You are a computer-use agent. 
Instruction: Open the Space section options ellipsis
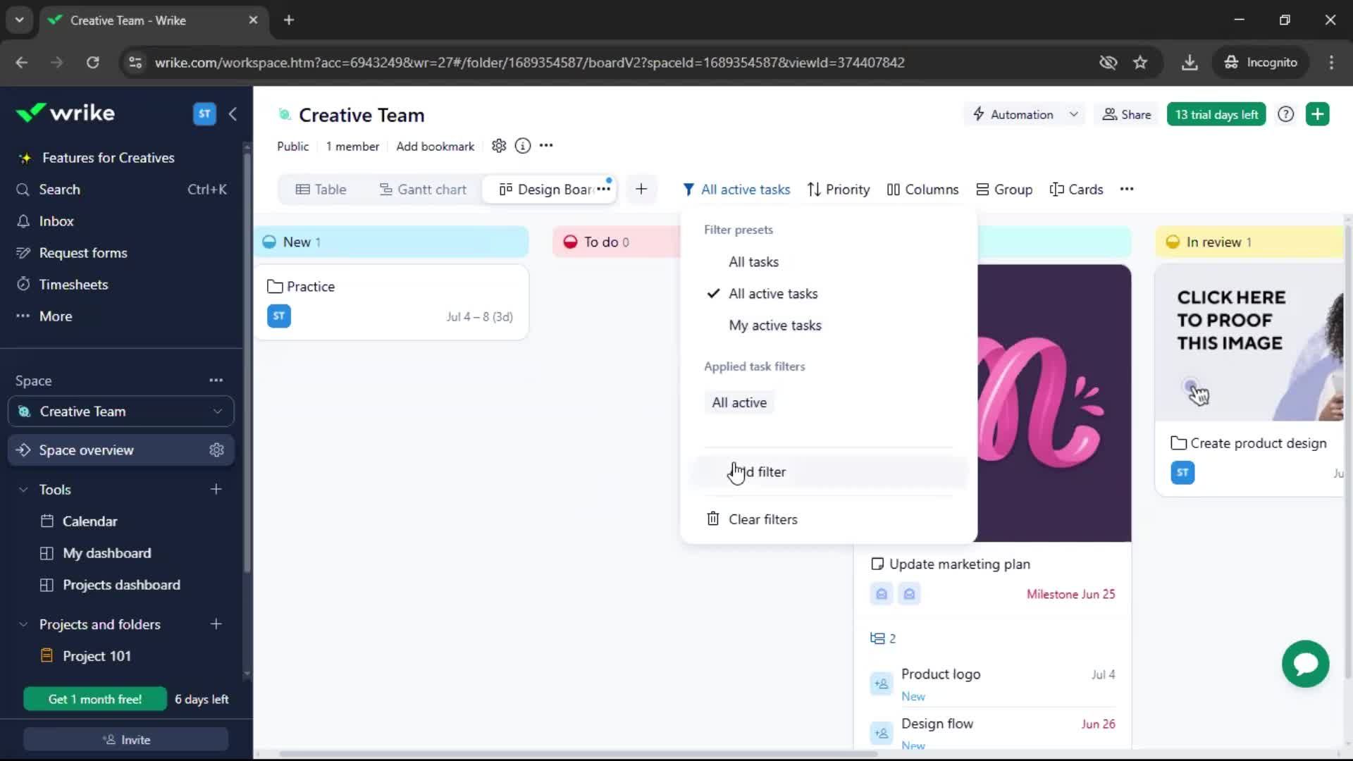[x=216, y=380]
